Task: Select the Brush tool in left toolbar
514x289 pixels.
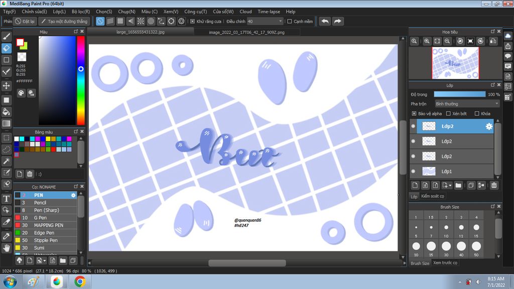Action: pyautogui.click(x=7, y=36)
